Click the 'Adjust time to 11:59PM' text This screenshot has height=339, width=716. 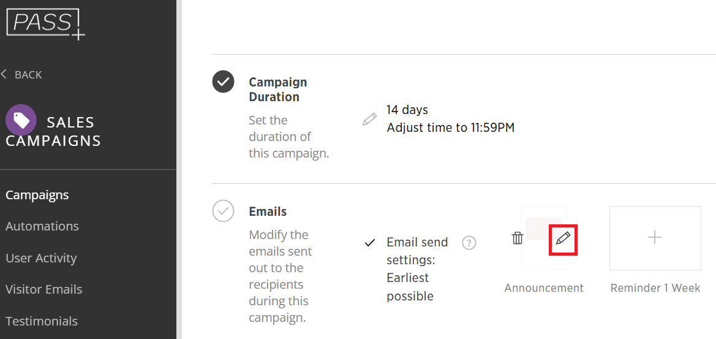pos(450,128)
